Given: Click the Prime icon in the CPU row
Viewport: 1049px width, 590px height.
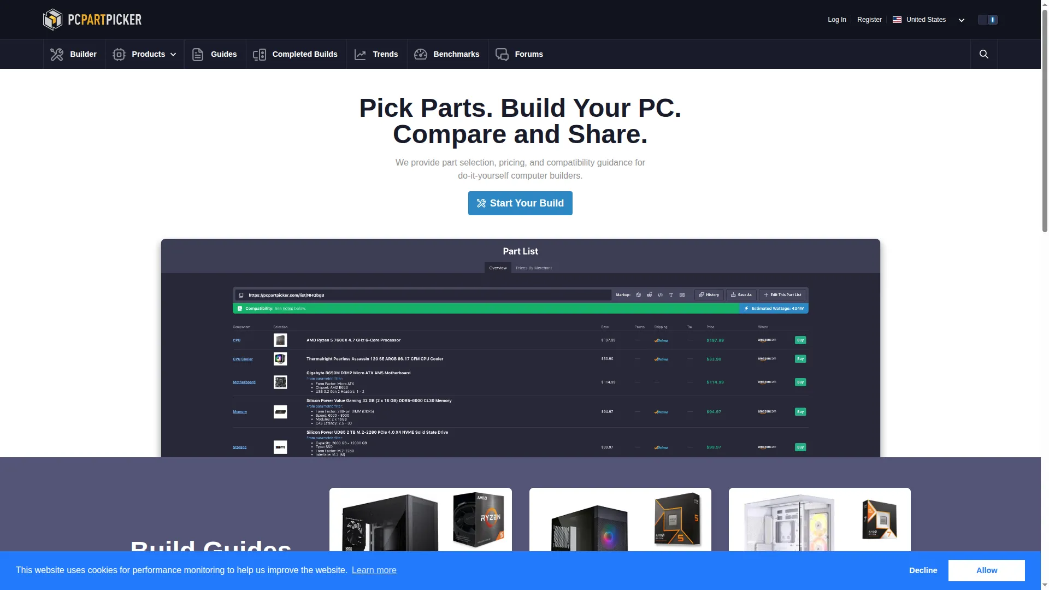Looking at the screenshot, I should click(x=661, y=340).
